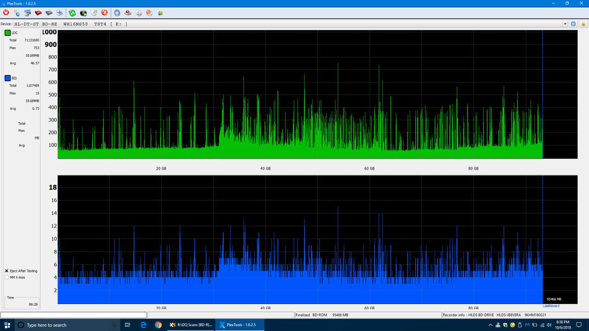The image size is (589, 331).
Task: Open Task View from the taskbar
Action: (x=127, y=325)
